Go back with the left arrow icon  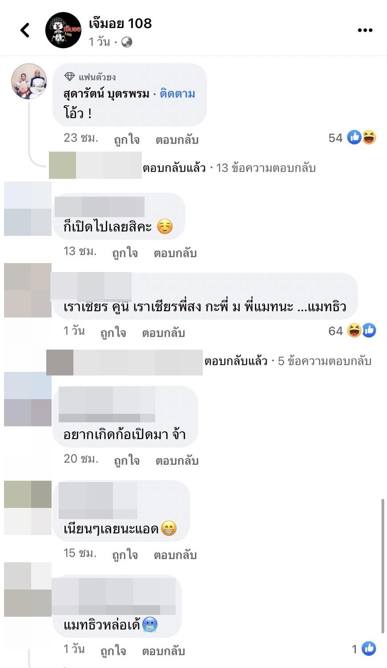[25, 30]
